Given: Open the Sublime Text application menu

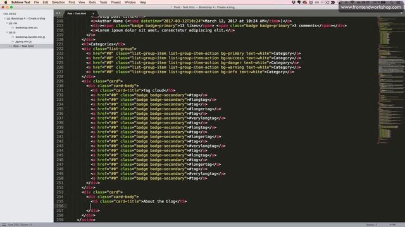Looking at the screenshot, I should point(21,3).
